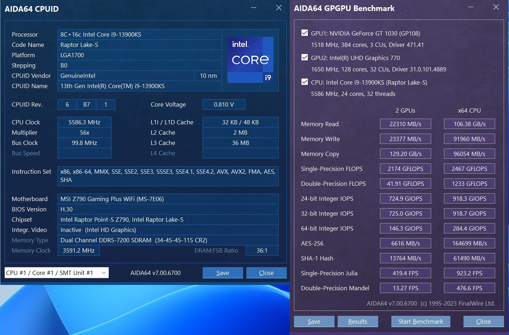Disable the CPU Intel Core i9-13900KS checkbox
The width and height of the screenshot is (509, 335).
(x=305, y=82)
